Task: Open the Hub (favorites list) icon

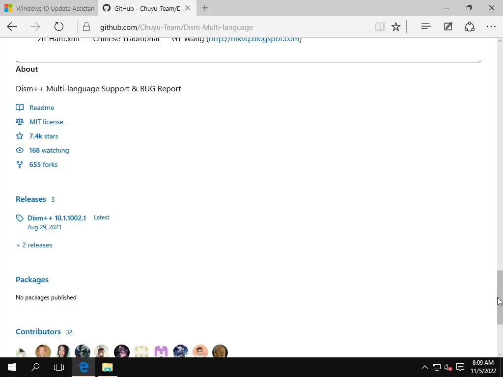Action: click(426, 27)
